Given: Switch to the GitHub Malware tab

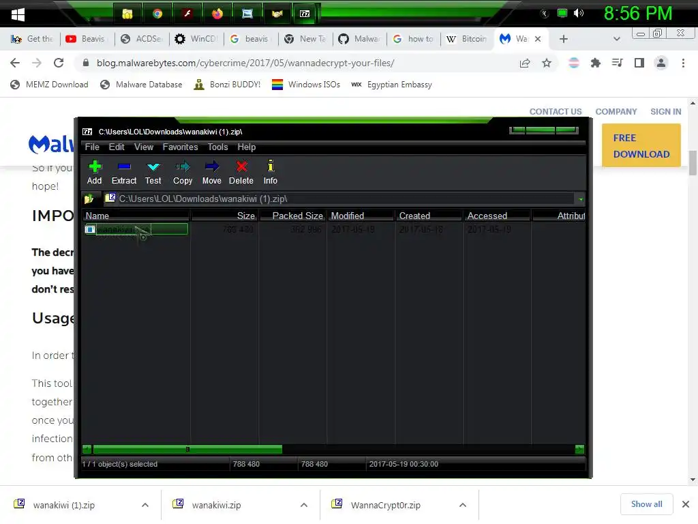Looking at the screenshot, I should pos(360,39).
